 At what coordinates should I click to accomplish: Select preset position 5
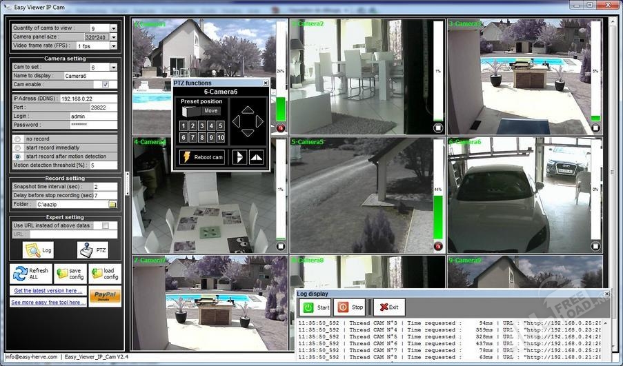(x=221, y=126)
